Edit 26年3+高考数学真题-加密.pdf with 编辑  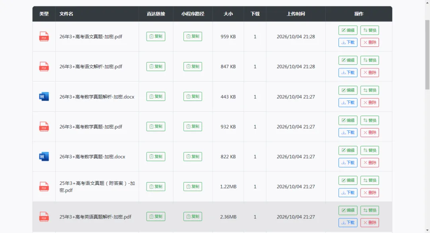(x=348, y=120)
